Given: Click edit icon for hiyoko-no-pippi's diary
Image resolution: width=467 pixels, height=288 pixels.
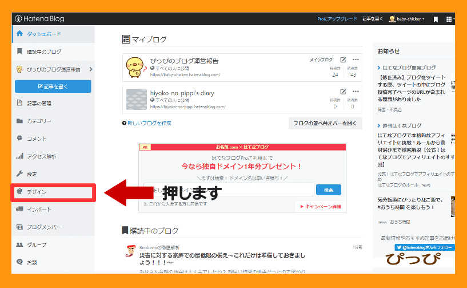Looking at the screenshot, I should [343, 92].
